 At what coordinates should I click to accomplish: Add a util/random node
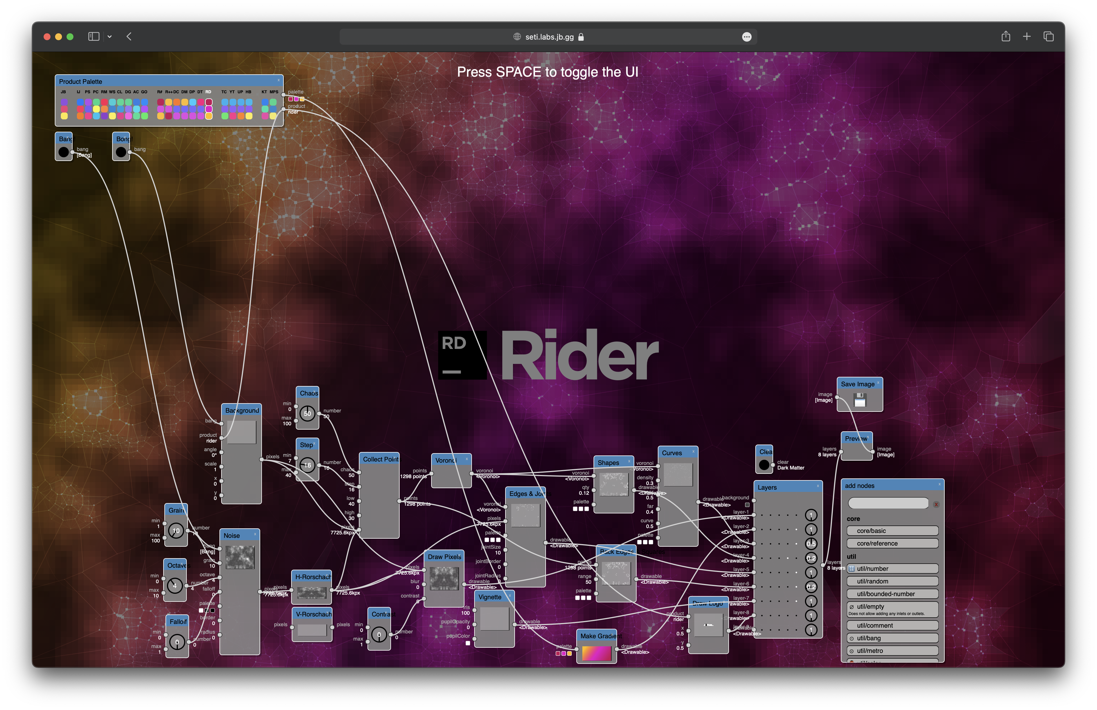[892, 581]
